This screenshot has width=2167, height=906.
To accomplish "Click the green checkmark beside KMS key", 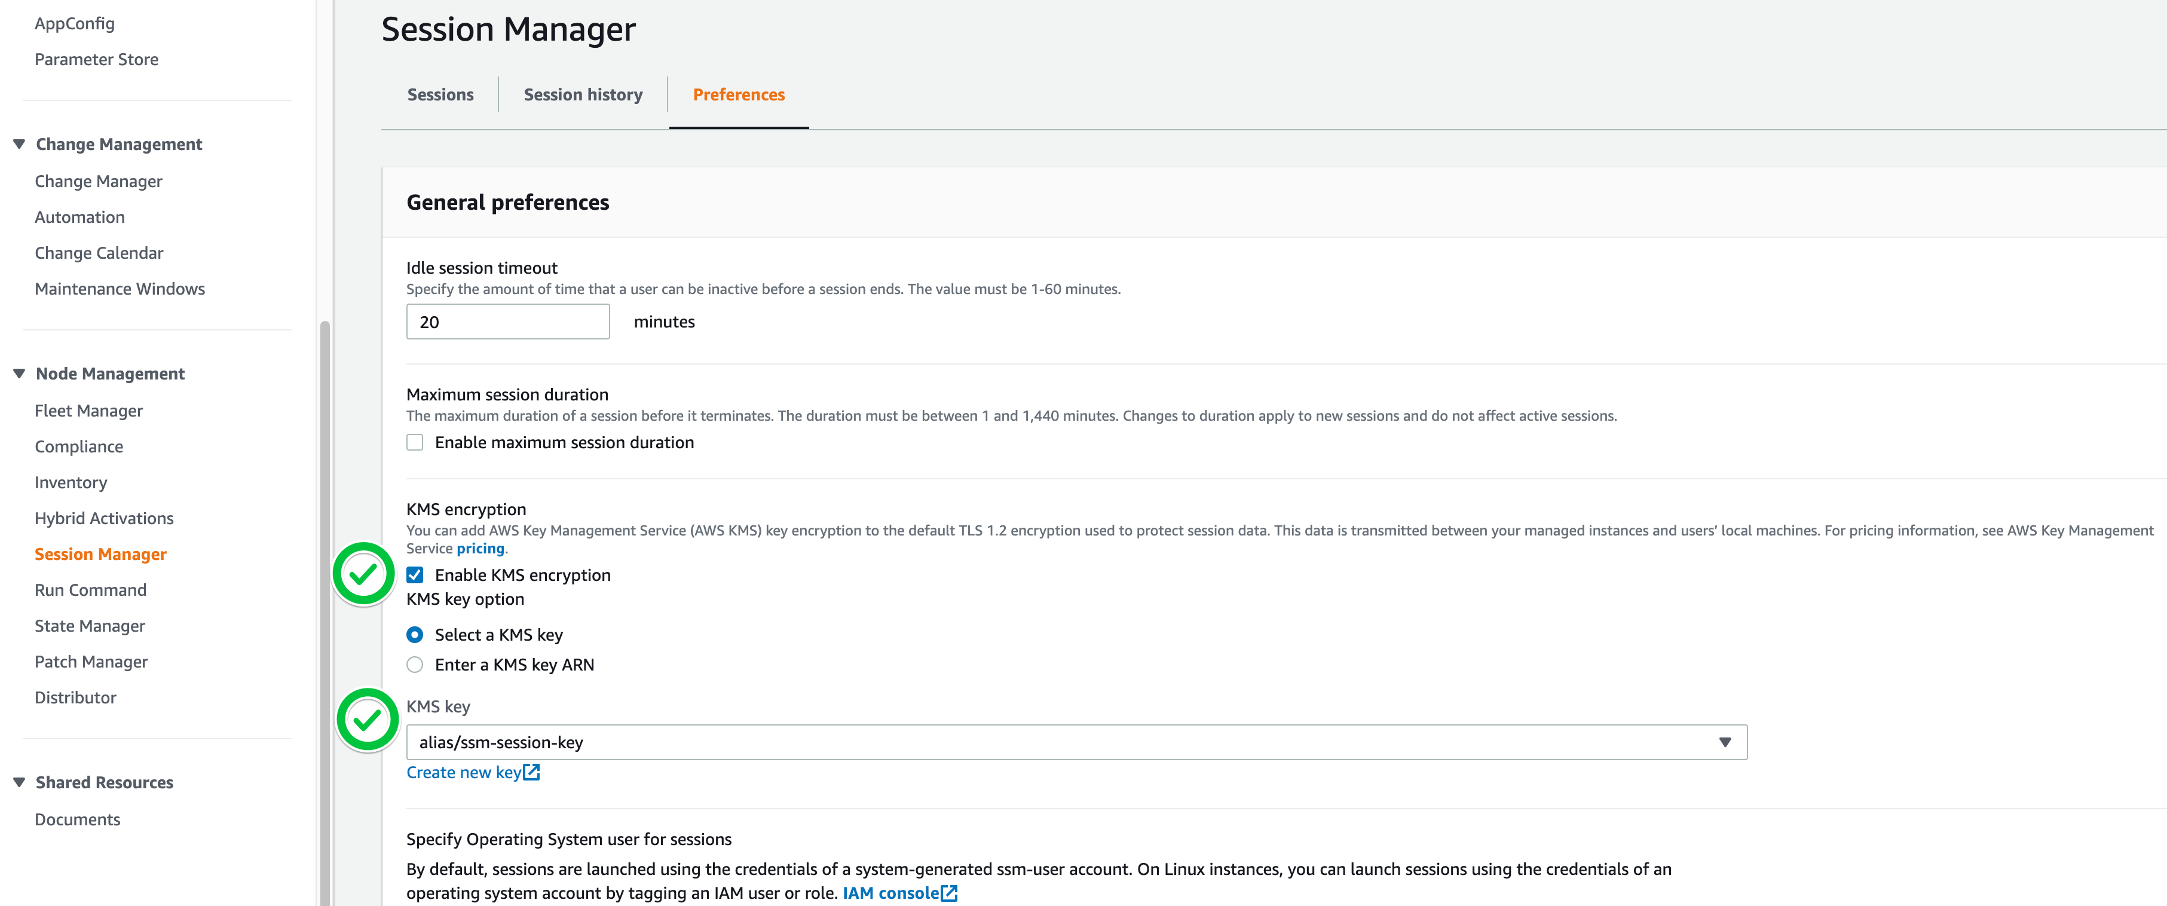I will 368,720.
